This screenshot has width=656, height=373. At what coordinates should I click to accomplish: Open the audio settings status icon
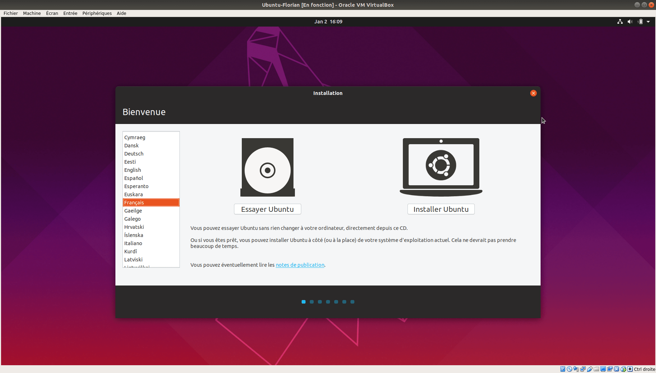click(576, 369)
